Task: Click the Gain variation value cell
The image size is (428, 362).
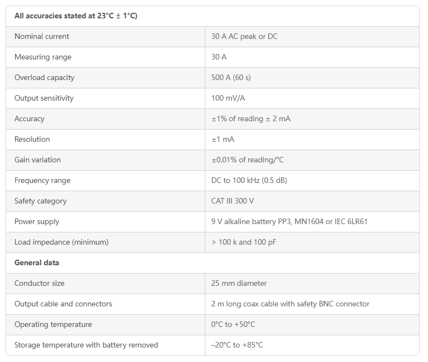Action: tap(312, 160)
